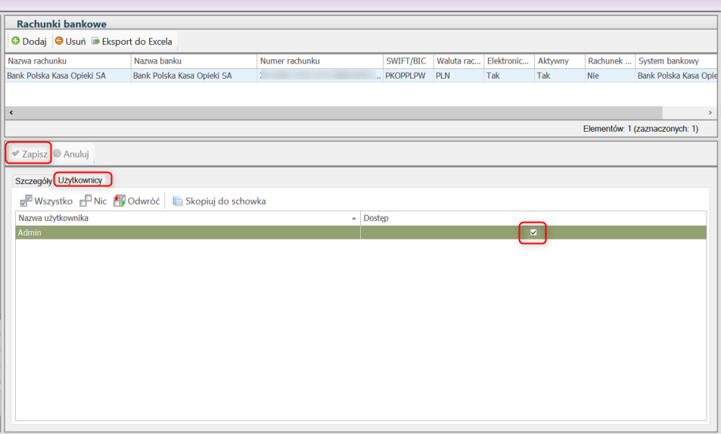
Task: Click the green Dodaj plus icon
Action: 16,41
